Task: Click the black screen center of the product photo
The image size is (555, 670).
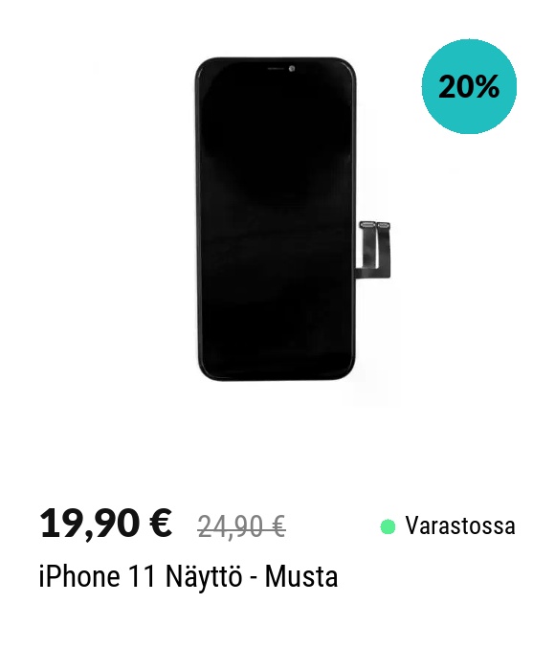Action: pos(276,219)
